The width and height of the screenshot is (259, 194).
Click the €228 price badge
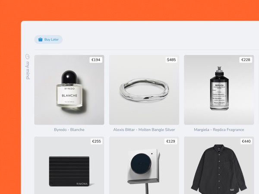pos(246,60)
